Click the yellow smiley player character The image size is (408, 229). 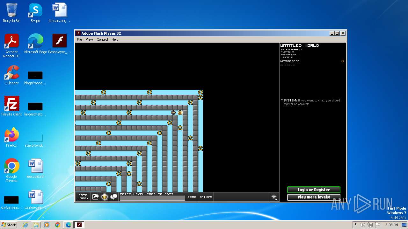click(x=180, y=113)
